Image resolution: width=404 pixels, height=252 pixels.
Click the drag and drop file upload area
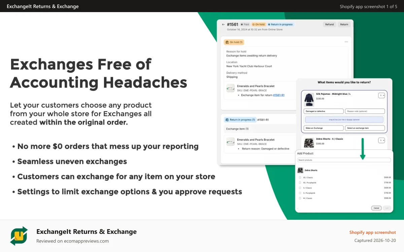point(344,120)
